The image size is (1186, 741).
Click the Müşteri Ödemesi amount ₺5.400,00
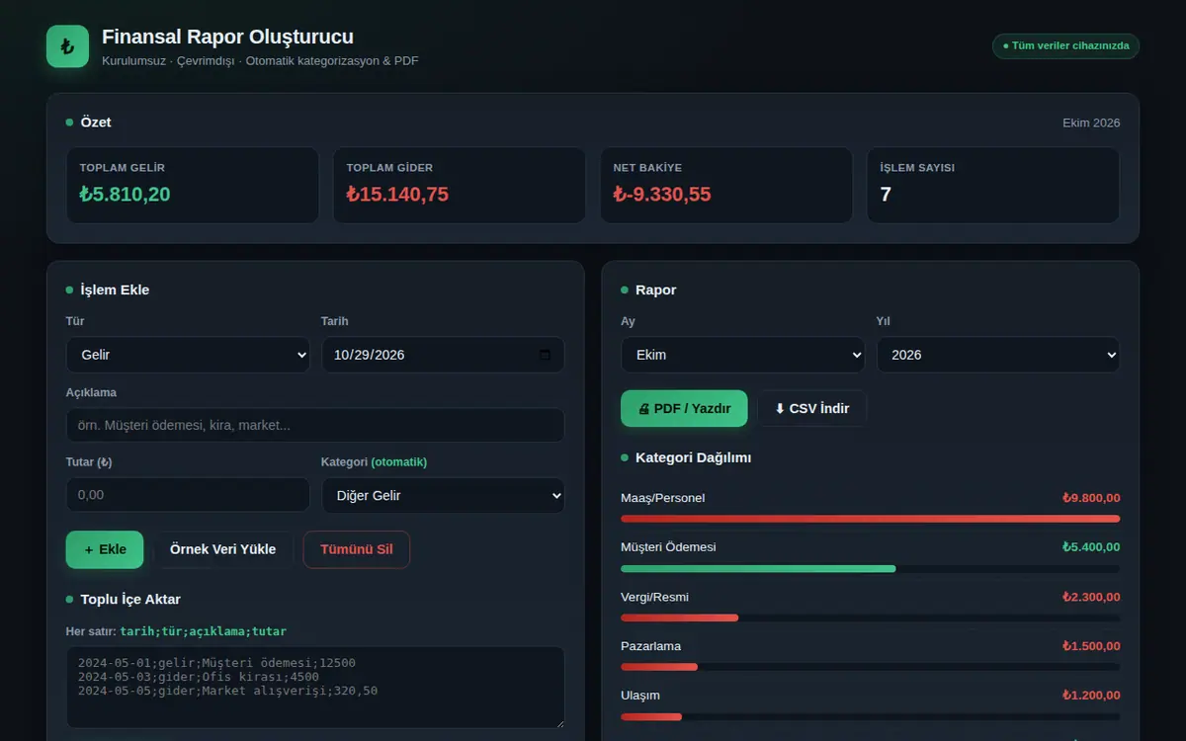1091,547
